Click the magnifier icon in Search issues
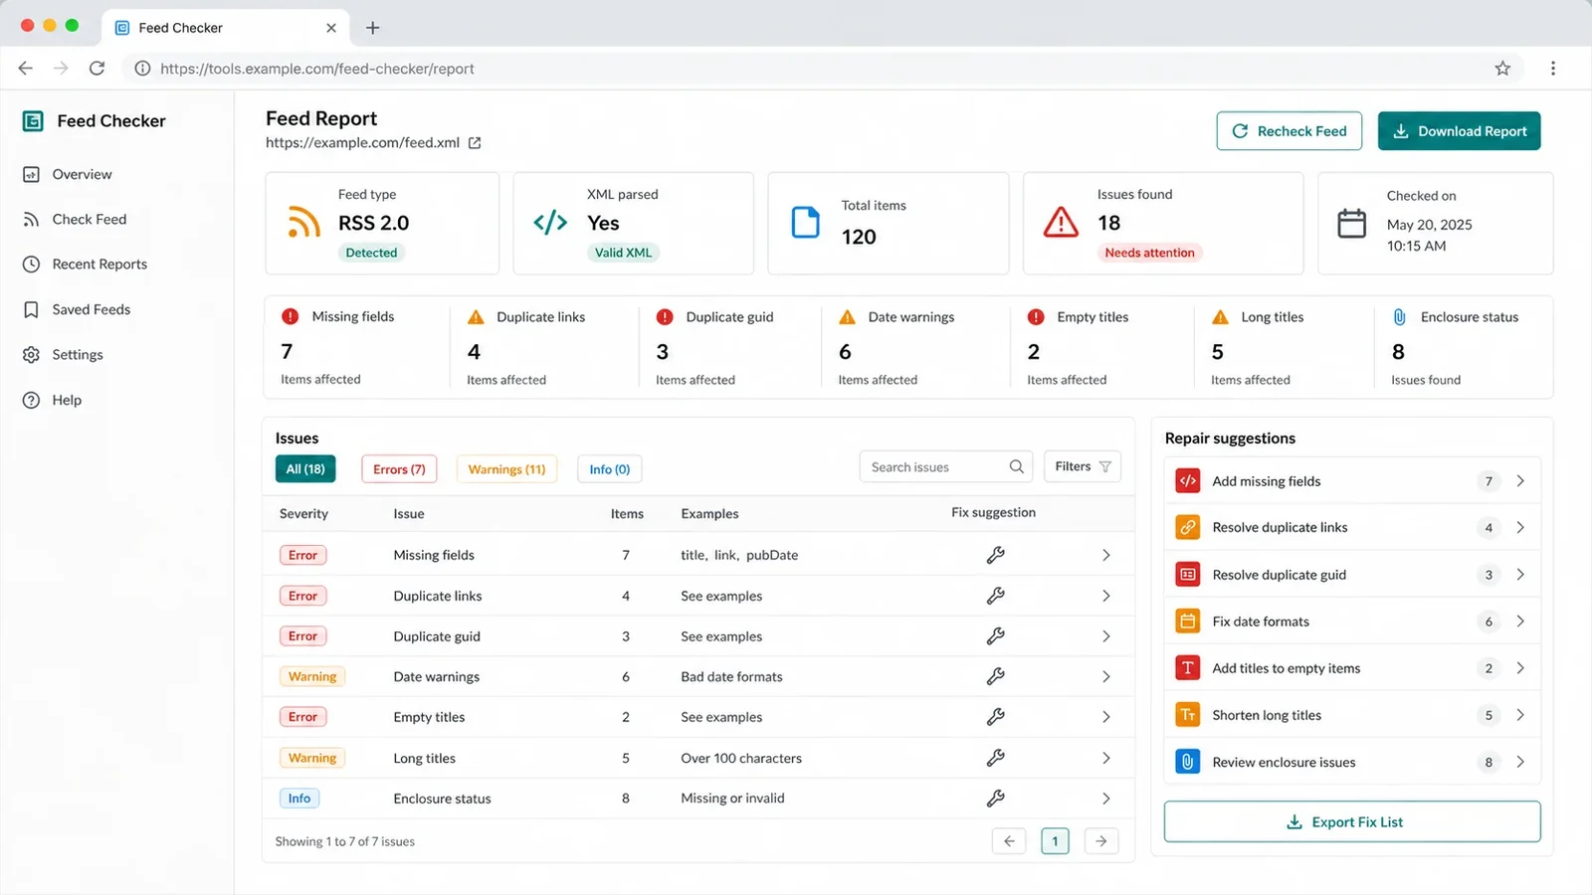1592x895 pixels. coord(1016,466)
